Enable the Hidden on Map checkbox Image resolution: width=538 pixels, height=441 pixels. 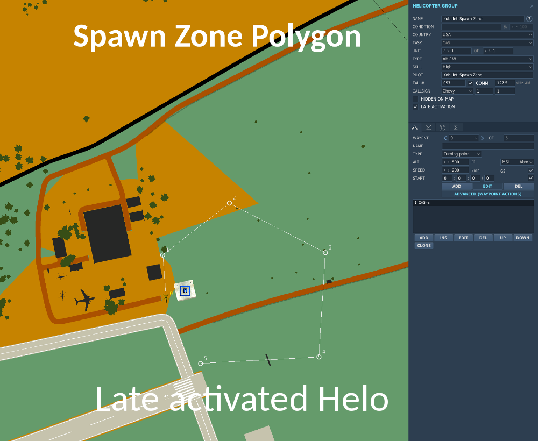click(415, 99)
